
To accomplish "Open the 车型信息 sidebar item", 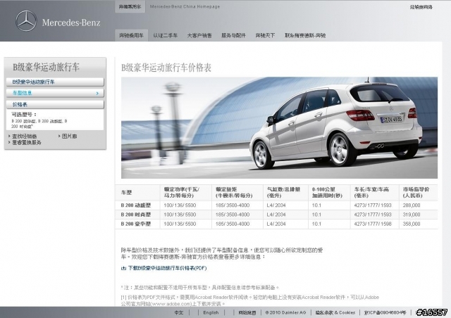I will (55, 93).
